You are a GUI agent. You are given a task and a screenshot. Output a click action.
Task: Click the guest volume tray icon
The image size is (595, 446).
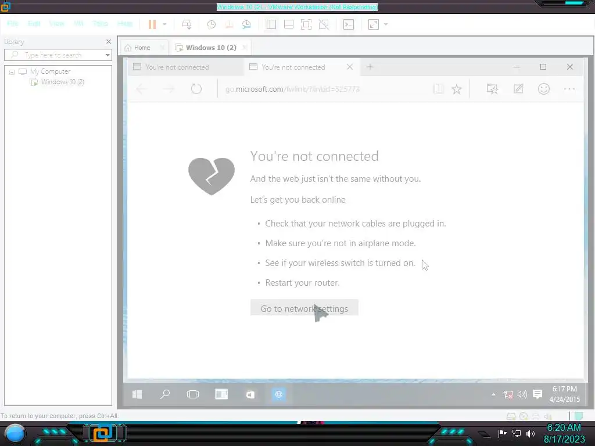(x=522, y=394)
